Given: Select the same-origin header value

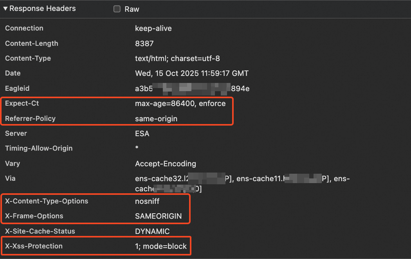Looking at the screenshot, I should (156, 119).
